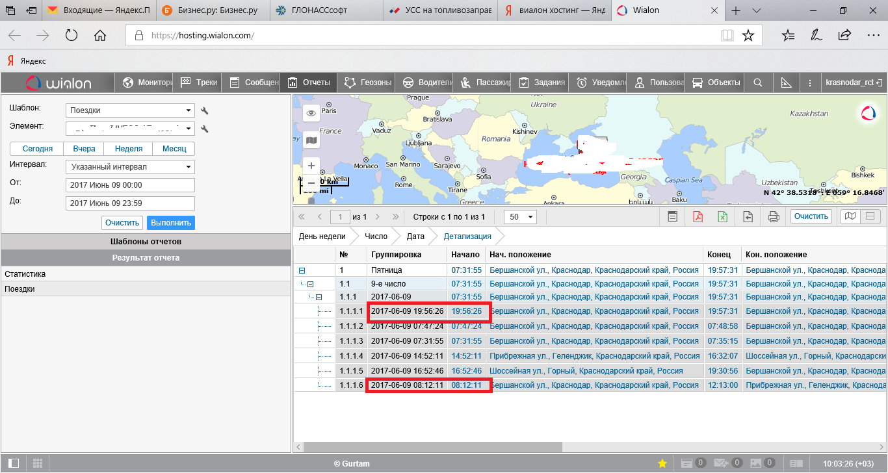888x473 pixels.
Task: Open the Шаблон dropdown showing Поездки
Action: [x=130, y=110]
